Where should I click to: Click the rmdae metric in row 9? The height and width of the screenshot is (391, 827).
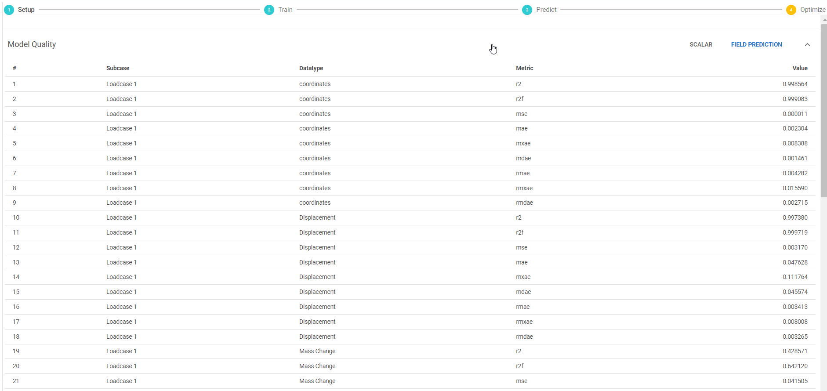[x=524, y=203]
